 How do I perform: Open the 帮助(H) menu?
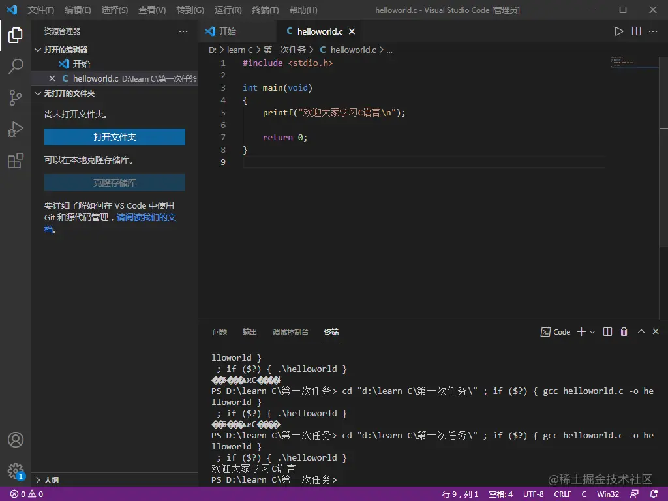pos(303,10)
